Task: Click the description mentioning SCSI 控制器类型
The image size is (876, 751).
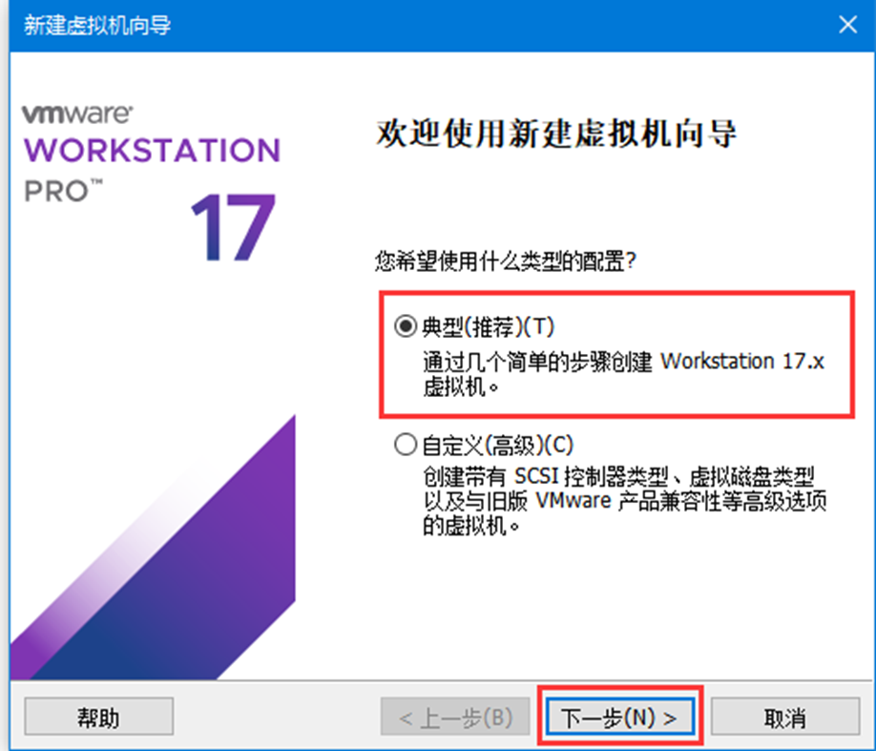Action: (625, 501)
